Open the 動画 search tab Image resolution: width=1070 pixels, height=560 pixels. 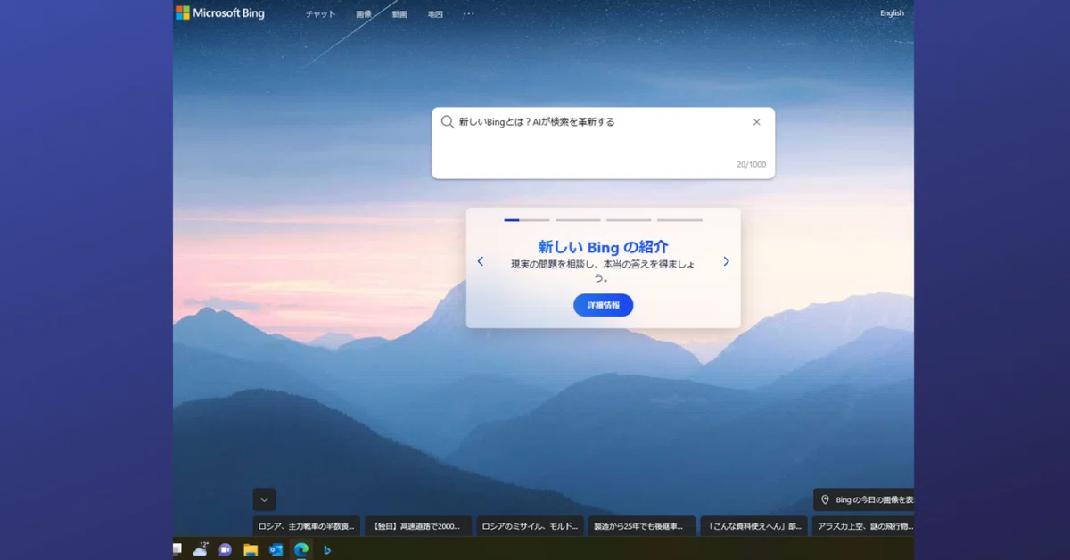[399, 14]
